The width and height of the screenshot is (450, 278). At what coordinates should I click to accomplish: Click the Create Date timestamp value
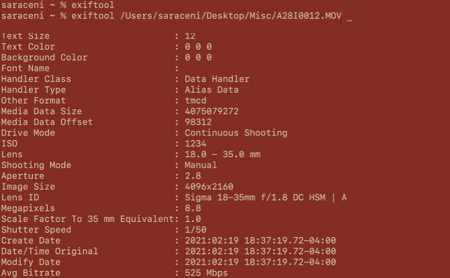coord(260,240)
